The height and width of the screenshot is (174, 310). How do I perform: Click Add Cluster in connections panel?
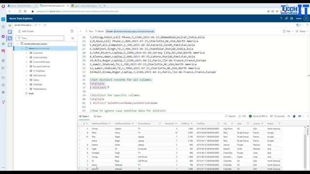[26, 31]
